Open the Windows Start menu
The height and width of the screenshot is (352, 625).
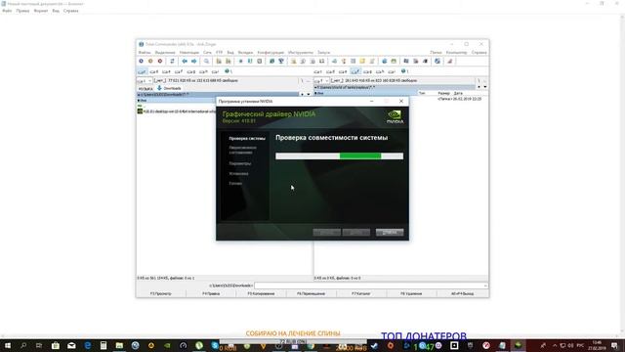tap(8, 345)
